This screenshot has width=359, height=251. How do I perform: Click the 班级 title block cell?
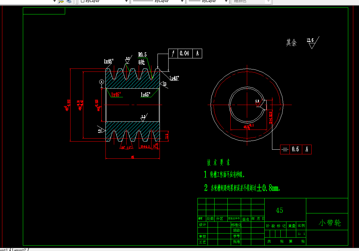pyautogui.click(x=236, y=231)
